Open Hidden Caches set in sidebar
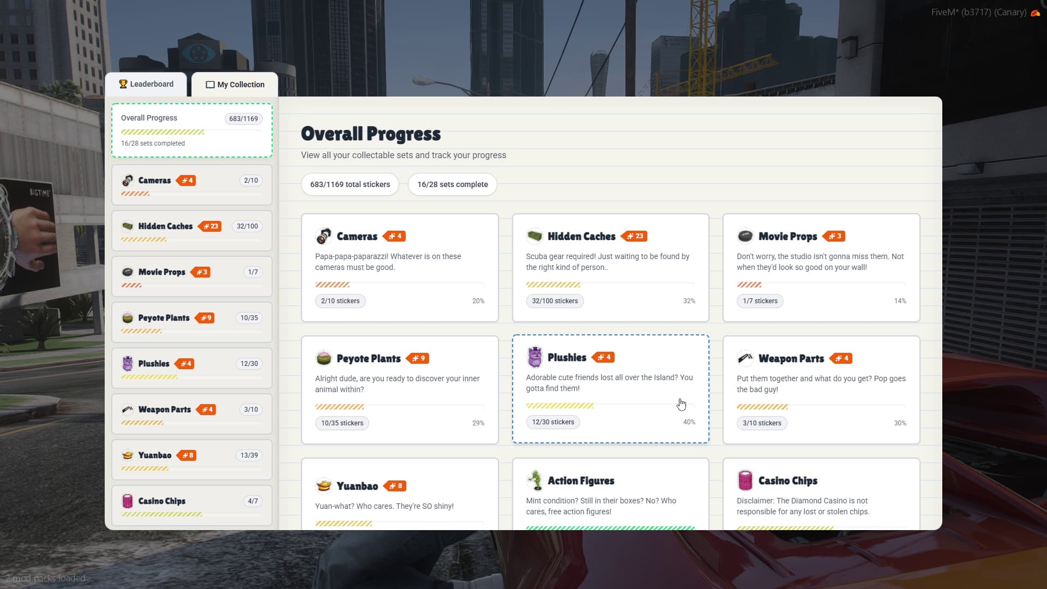The image size is (1047, 589). 191,231
